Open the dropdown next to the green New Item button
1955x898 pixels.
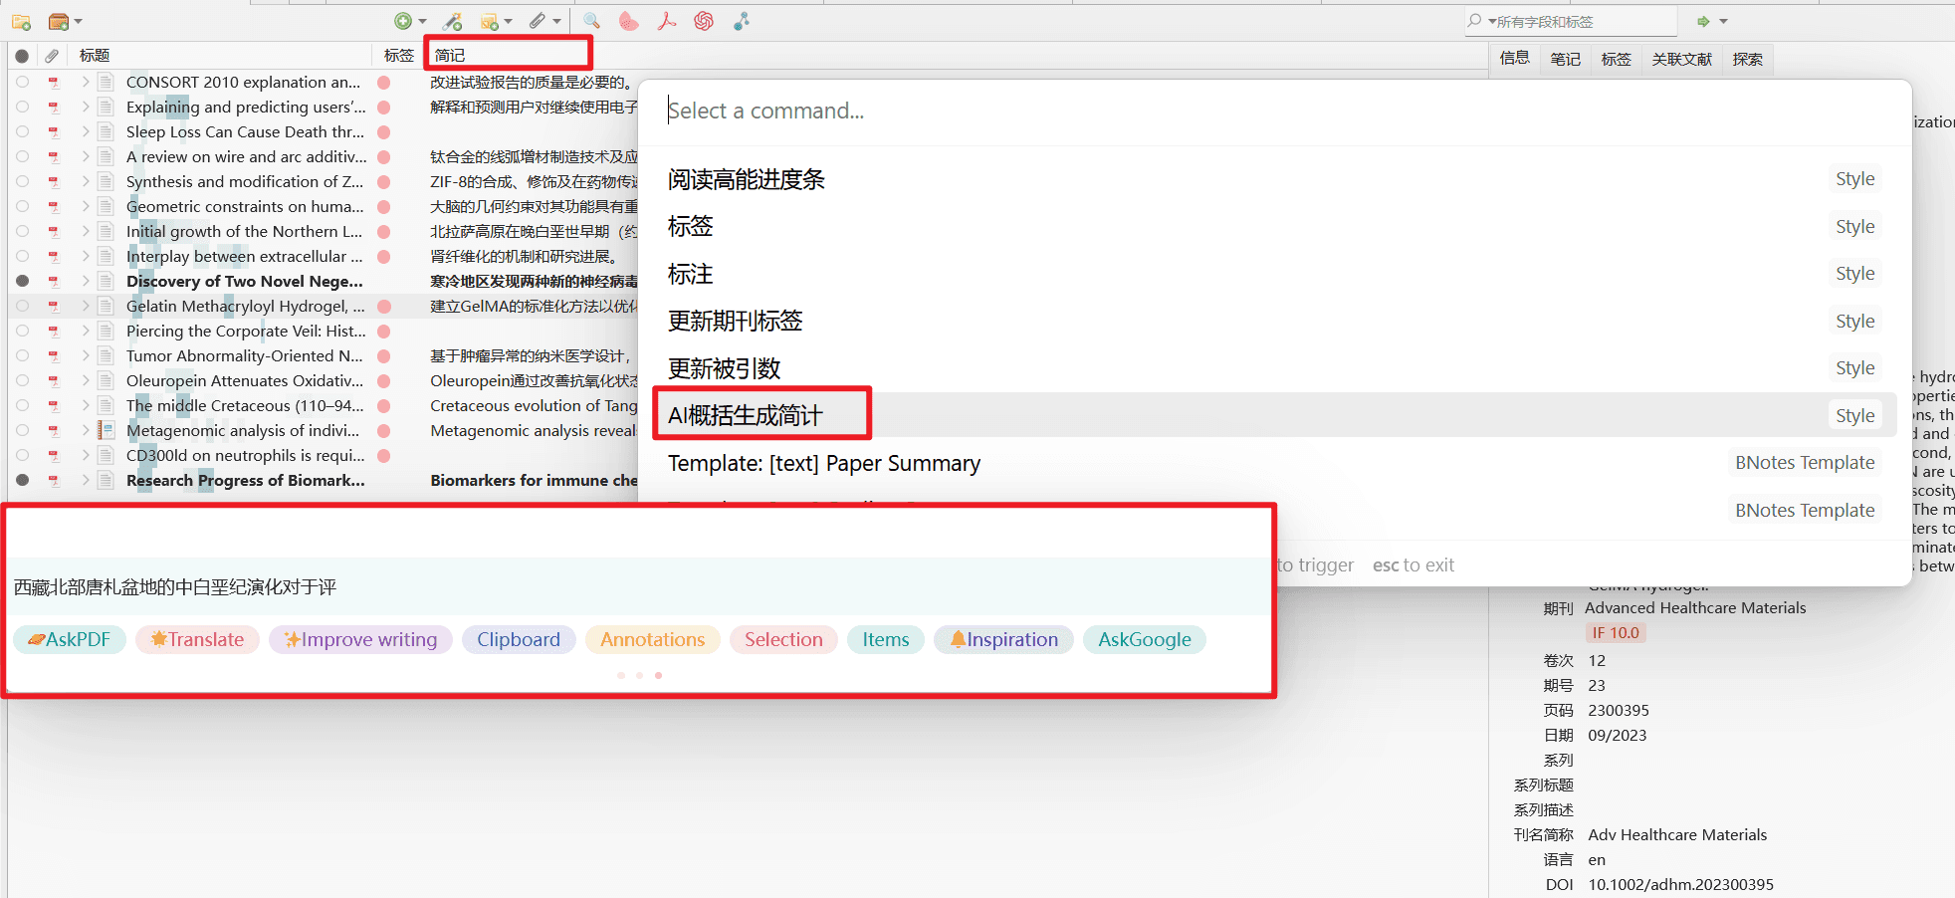(422, 21)
